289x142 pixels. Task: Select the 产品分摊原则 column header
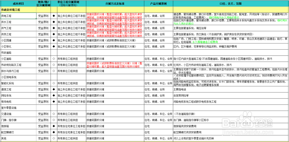click(158, 3)
